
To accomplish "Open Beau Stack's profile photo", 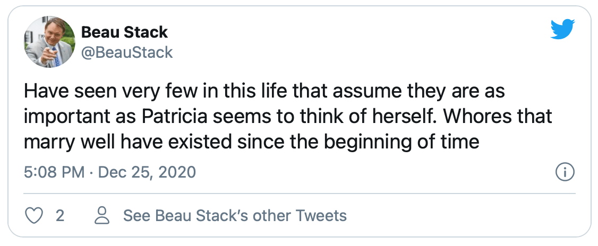I will pos(49,42).
